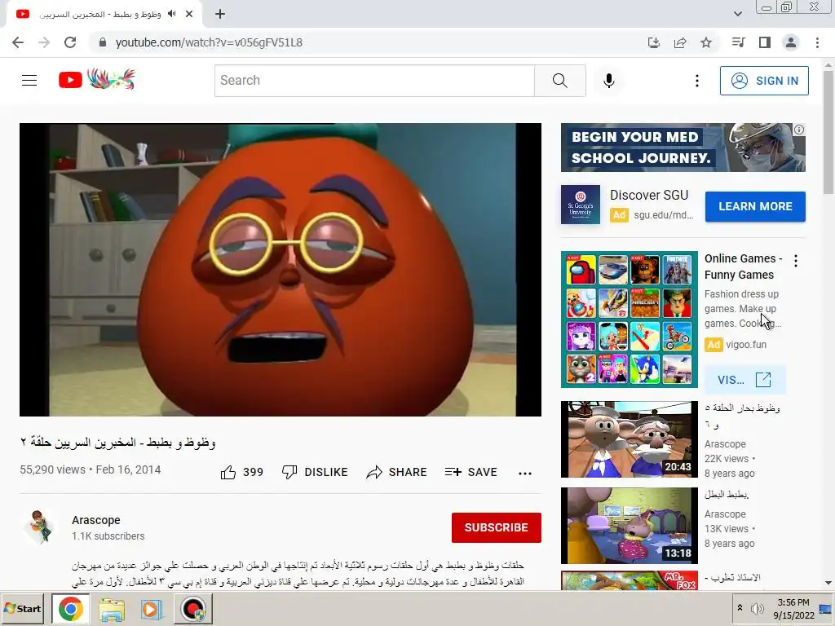
Task: Click the like count 399
Action: click(253, 472)
